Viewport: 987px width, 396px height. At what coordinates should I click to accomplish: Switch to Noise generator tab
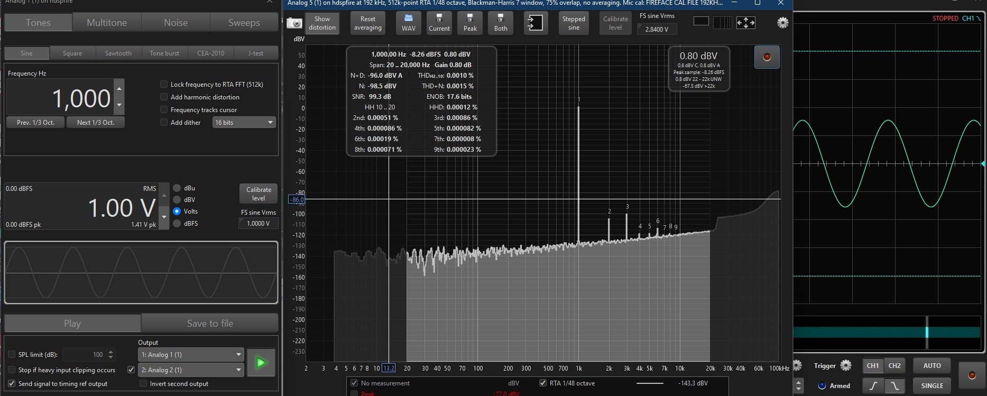[176, 23]
